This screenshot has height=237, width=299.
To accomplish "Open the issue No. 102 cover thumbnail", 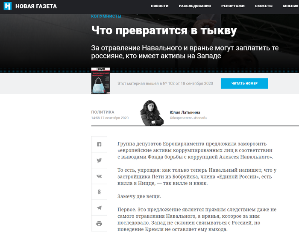I will (x=100, y=81).
